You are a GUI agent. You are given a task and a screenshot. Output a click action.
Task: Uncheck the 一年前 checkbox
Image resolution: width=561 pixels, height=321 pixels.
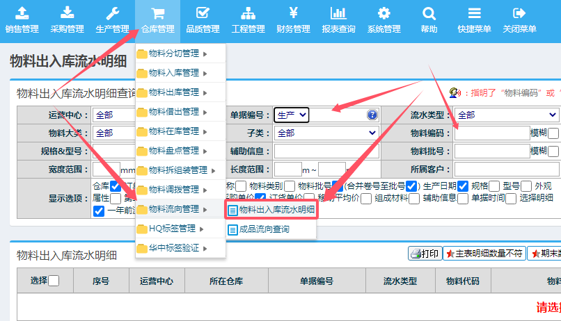(98, 211)
